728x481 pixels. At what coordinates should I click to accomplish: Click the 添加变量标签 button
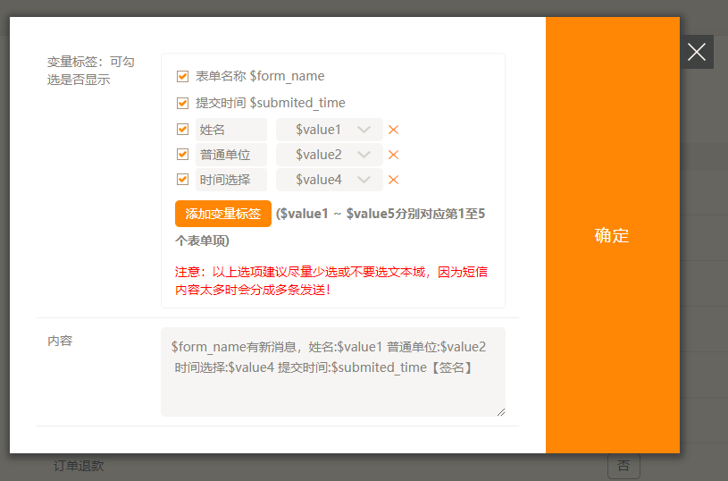pos(222,214)
